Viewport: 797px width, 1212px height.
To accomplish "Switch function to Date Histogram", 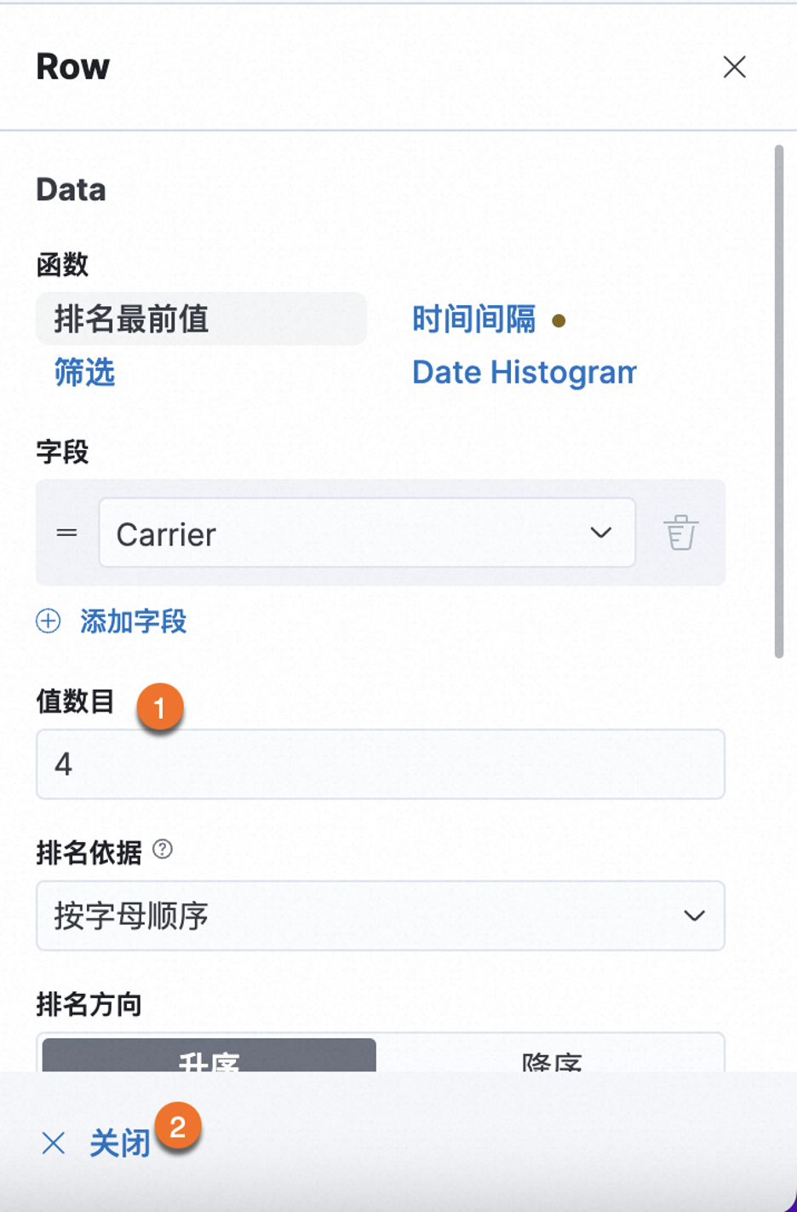I will [522, 372].
